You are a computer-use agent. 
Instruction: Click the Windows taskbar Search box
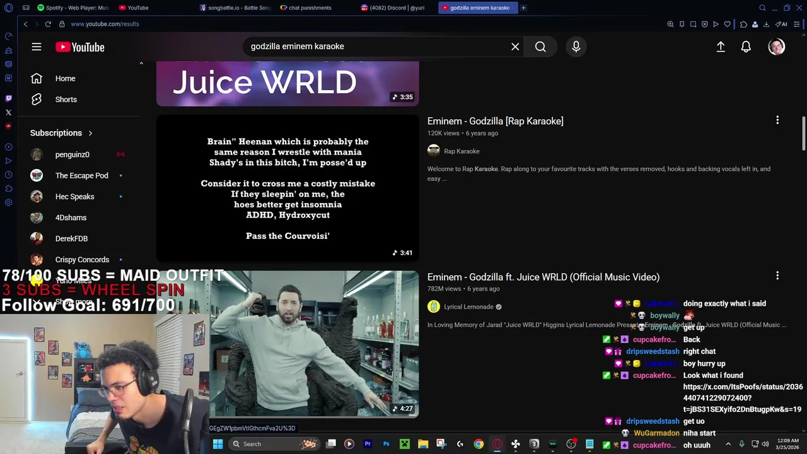pos(273,444)
